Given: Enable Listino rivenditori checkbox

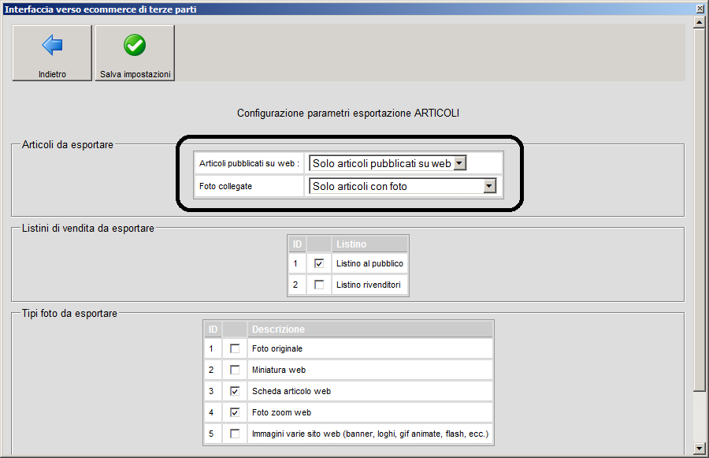Looking at the screenshot, I should tap(319, 285).
